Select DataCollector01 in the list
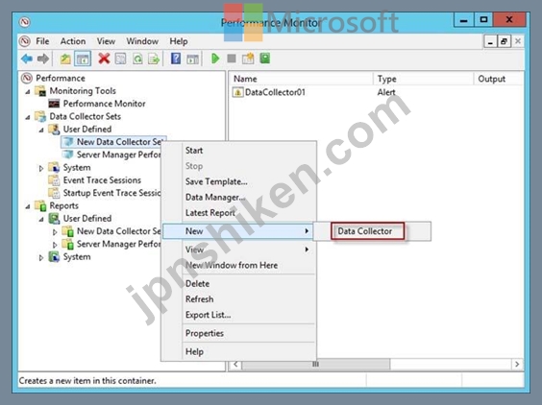Screen dimensions: 542x405 tap(275, 92)
